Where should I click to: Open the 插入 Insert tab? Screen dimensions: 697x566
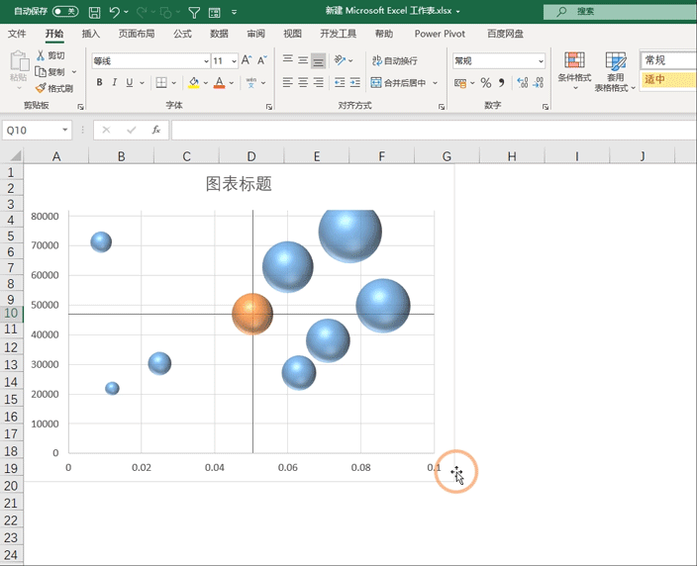[x=91, y=34]
